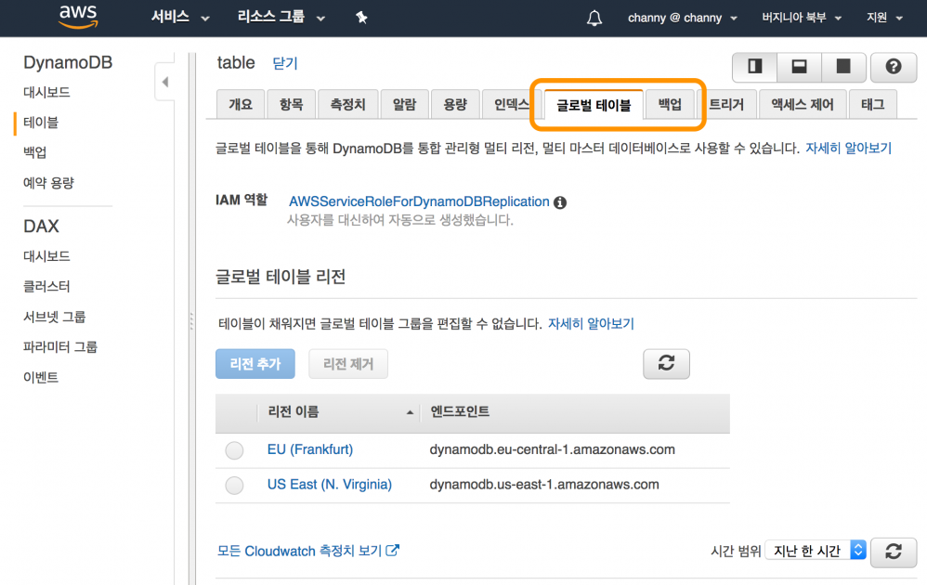The image size is (927, 585).
Task: Open the notifications bell
Action: 594,18
